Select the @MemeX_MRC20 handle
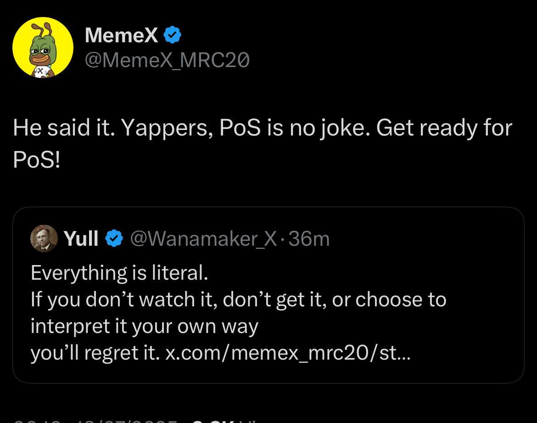 point(167,60)
